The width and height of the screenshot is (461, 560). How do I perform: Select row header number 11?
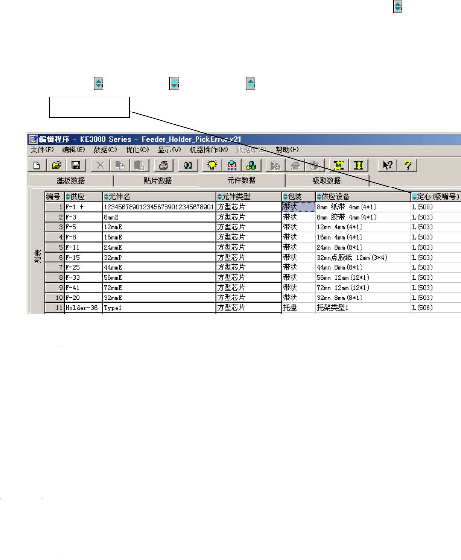(x=54, y=307)
